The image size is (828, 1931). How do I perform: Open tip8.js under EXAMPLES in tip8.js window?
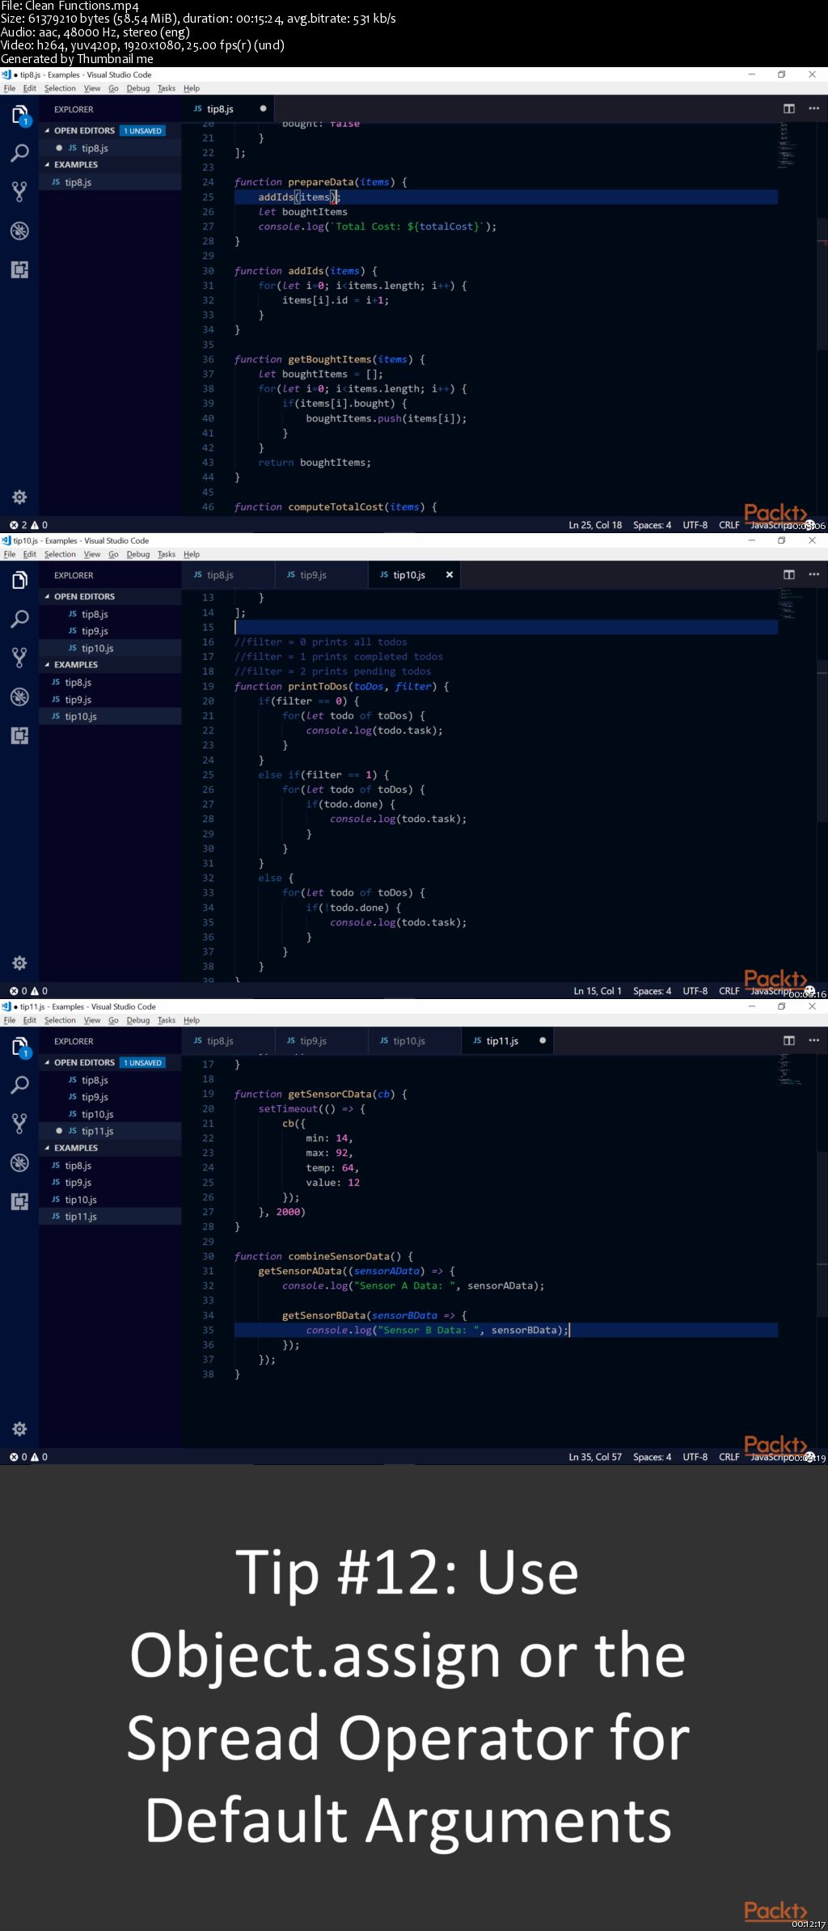point(110,182)
